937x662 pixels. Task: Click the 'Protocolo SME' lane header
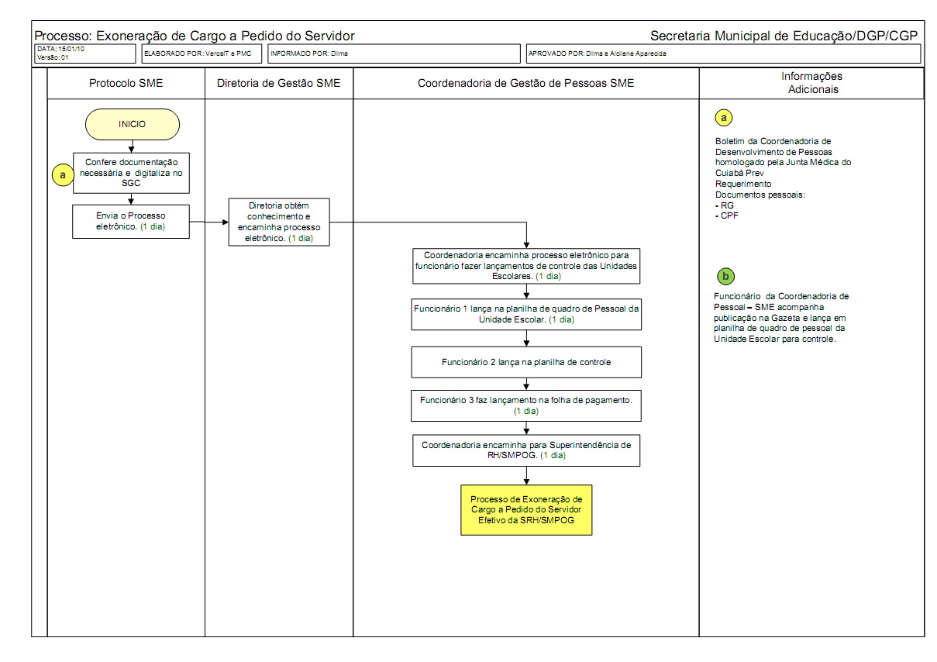click(x=126, y=84)
